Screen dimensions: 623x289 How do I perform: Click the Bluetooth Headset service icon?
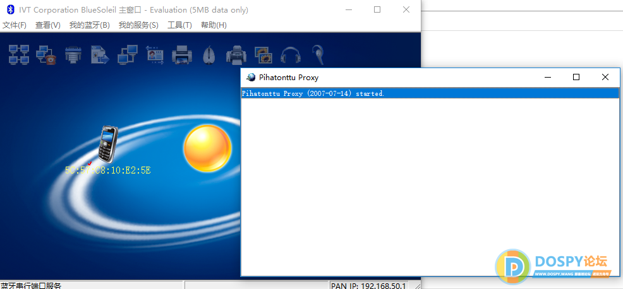pos(317,54)
